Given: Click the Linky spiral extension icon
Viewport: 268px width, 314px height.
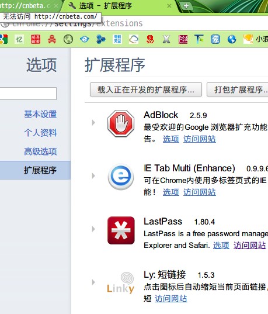Looking at the screenshot, I should (121, 282).
